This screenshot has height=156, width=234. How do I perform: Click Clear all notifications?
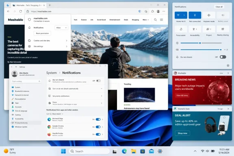(219, 7)
